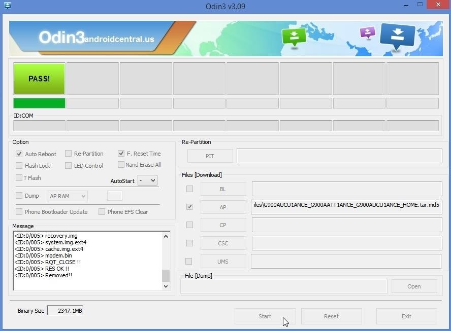Image resolution: width=451 pixels, height=331 pixels.
Task: Click the Message log scrollbar thumb
Action: pos(166,276)
